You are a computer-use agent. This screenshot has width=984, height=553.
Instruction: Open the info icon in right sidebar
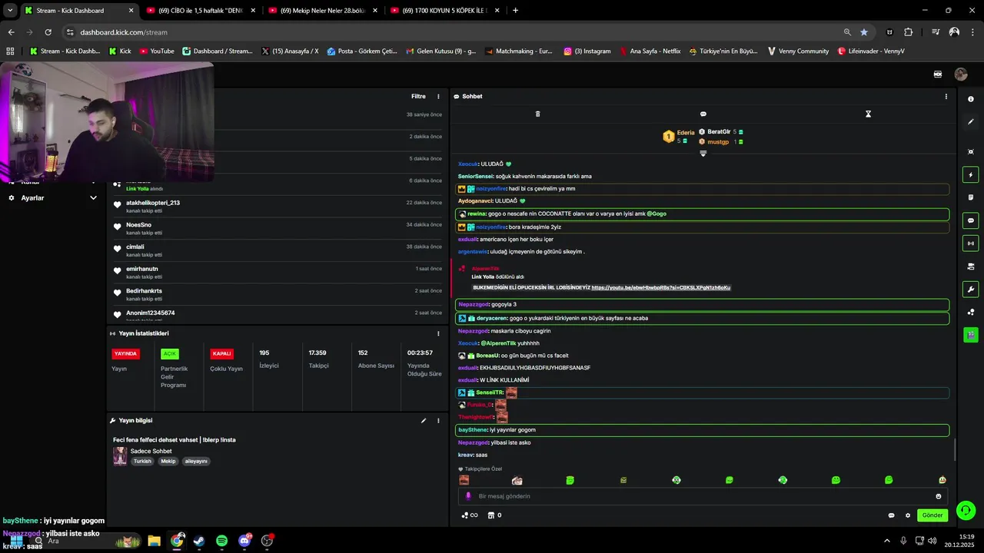pos(970,99)
